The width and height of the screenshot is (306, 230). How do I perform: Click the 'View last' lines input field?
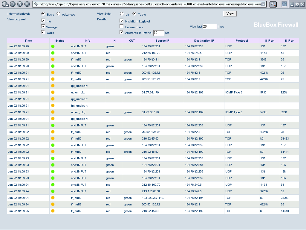[x=209, y=27]
